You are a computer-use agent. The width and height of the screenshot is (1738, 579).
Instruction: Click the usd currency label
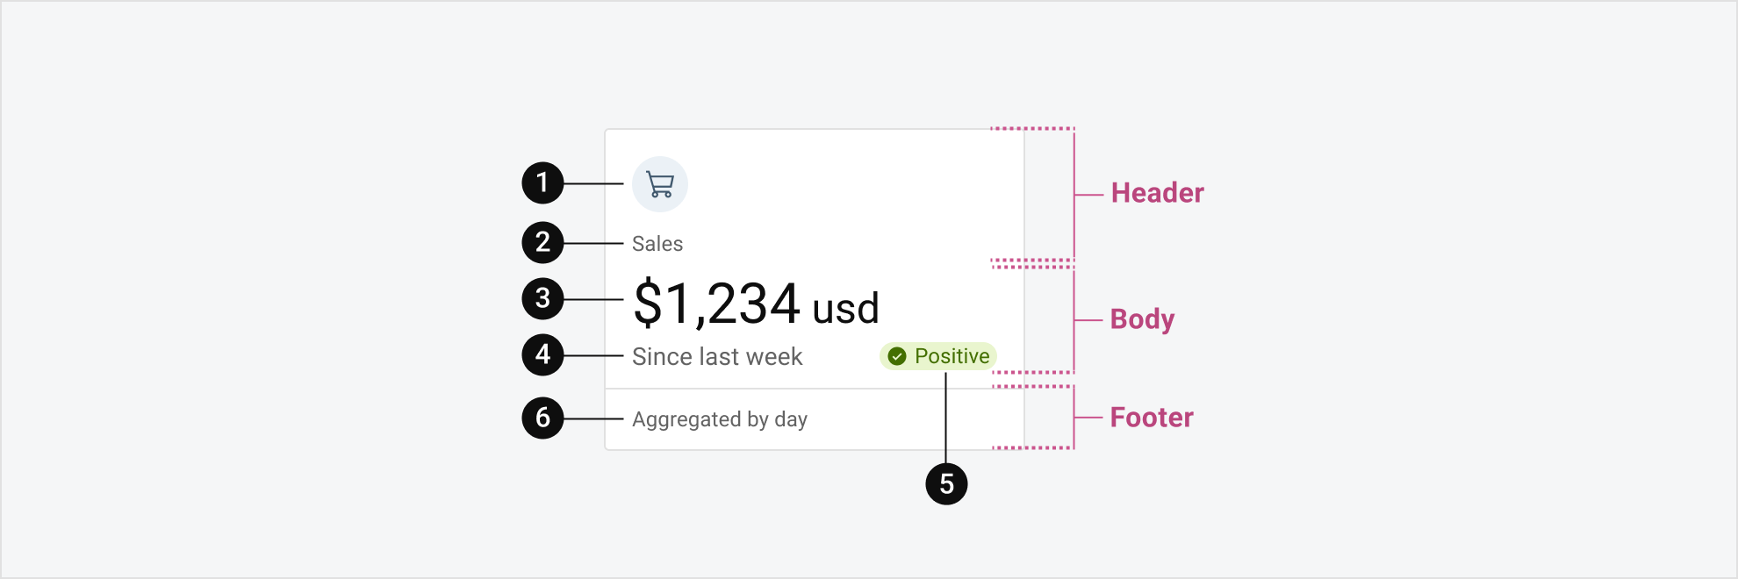pos(846,308)
